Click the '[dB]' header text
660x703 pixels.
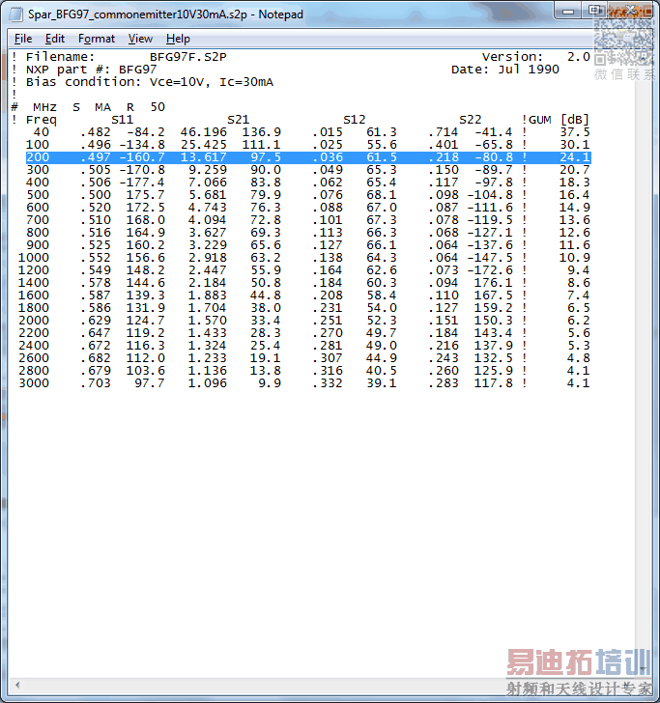(x=575, y=120)
